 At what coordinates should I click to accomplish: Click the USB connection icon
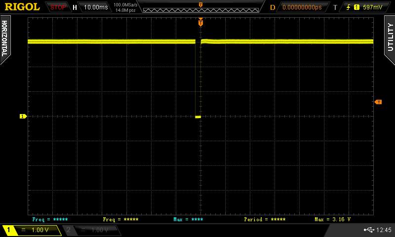(x=369, y=230)
